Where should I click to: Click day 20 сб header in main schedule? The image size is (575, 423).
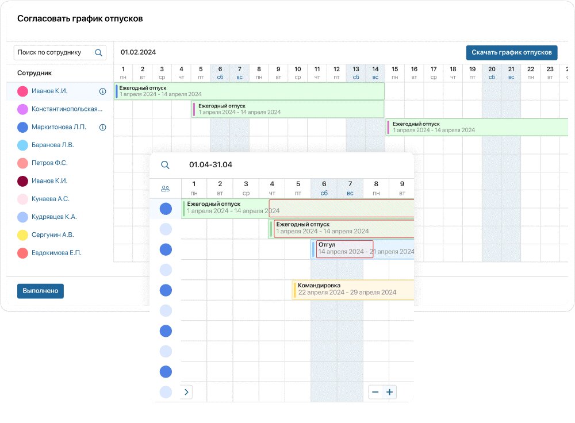click(492, 73)
